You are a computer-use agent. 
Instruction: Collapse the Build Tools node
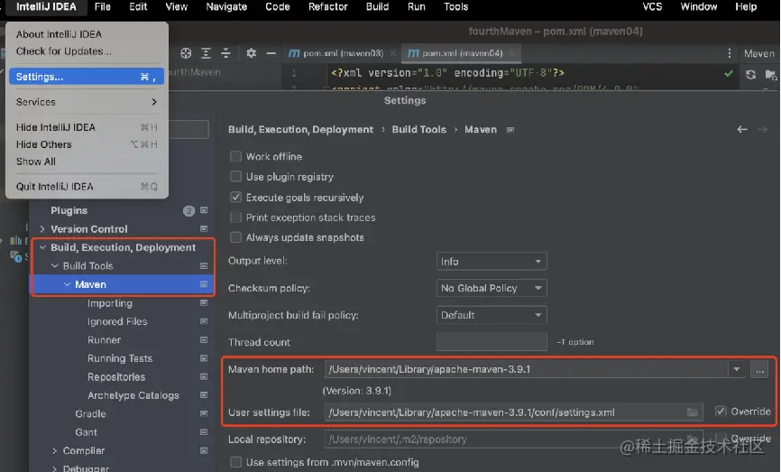click(x=55, y=266)
